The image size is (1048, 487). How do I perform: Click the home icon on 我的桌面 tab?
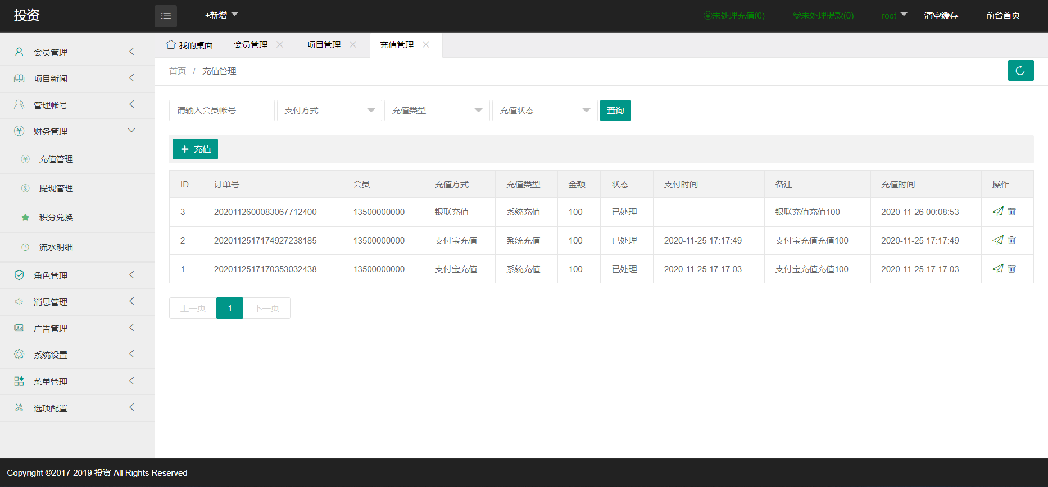171,44
